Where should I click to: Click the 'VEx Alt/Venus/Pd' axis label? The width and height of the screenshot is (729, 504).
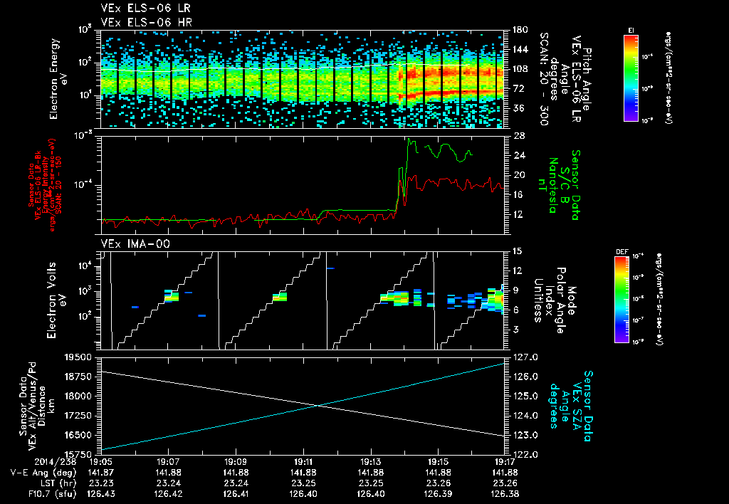[31, 406]
